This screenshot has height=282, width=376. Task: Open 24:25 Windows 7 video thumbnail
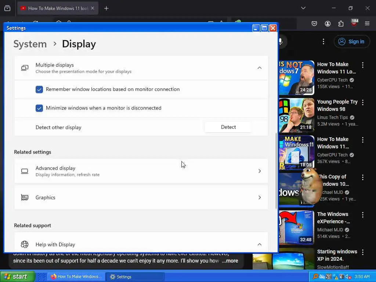(x=297, y=78)
